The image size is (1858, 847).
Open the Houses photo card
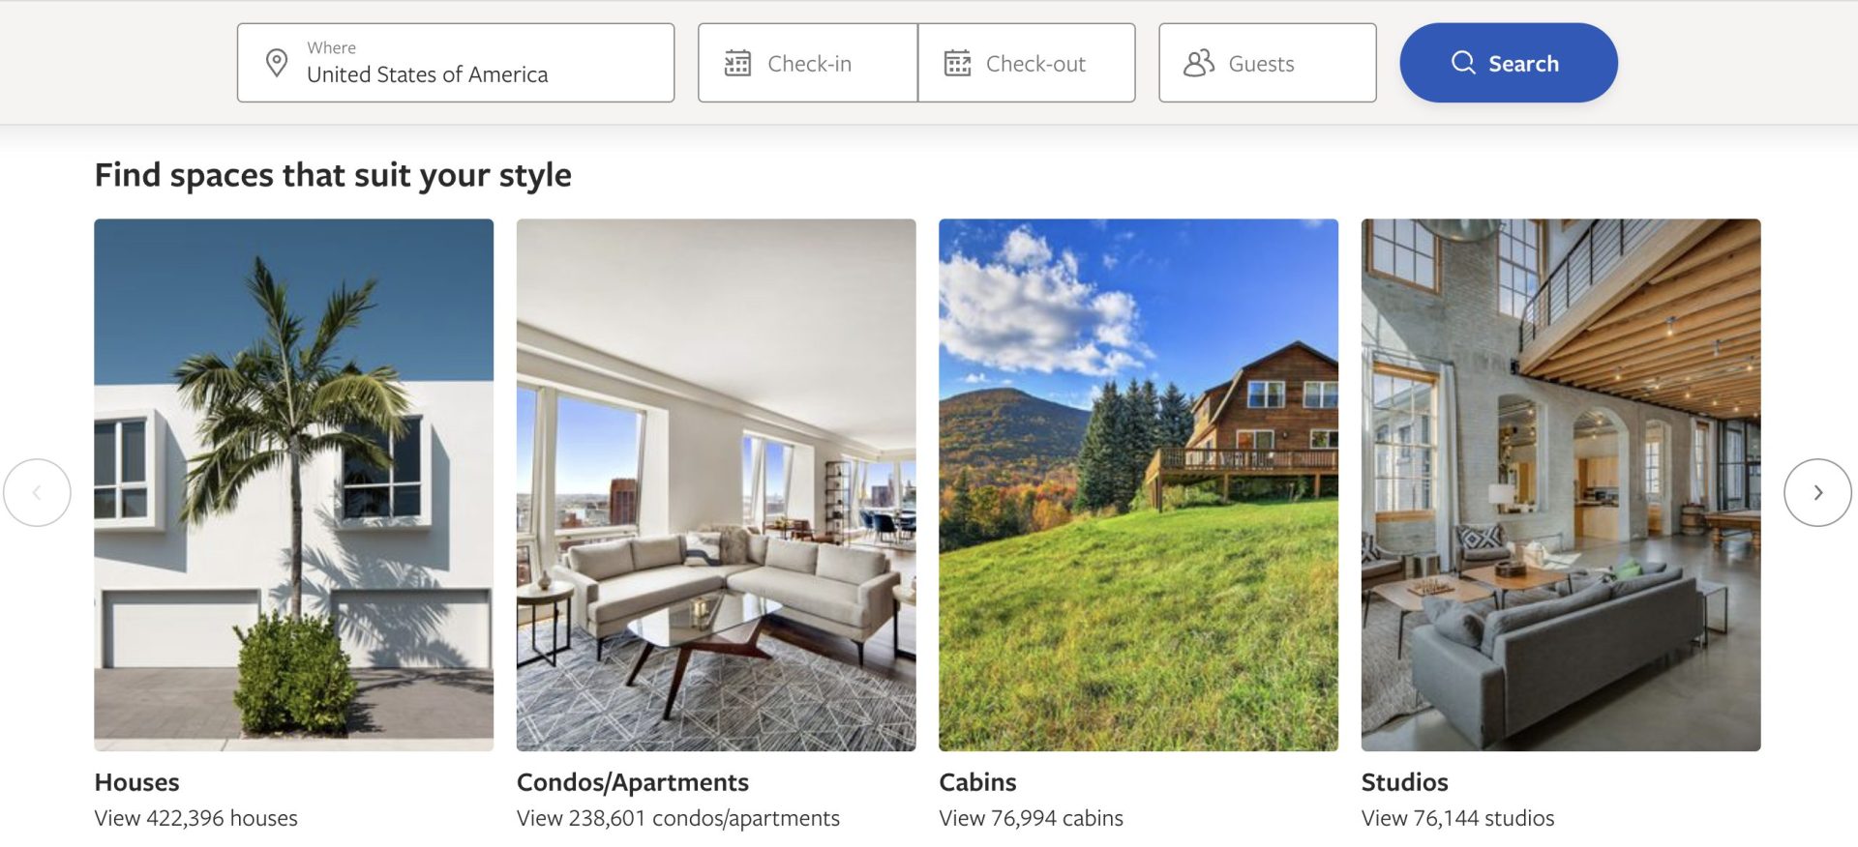click(293, 484)
